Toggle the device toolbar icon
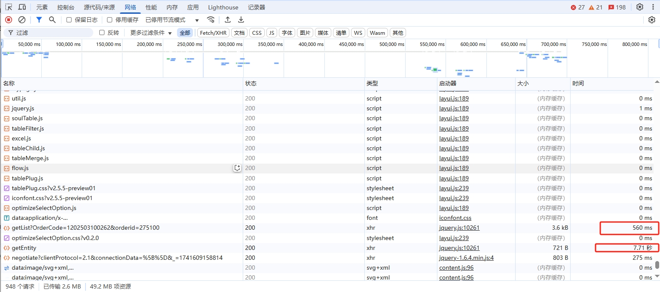The height and width of the screenshot is (292, 660). tap(22, 7)
